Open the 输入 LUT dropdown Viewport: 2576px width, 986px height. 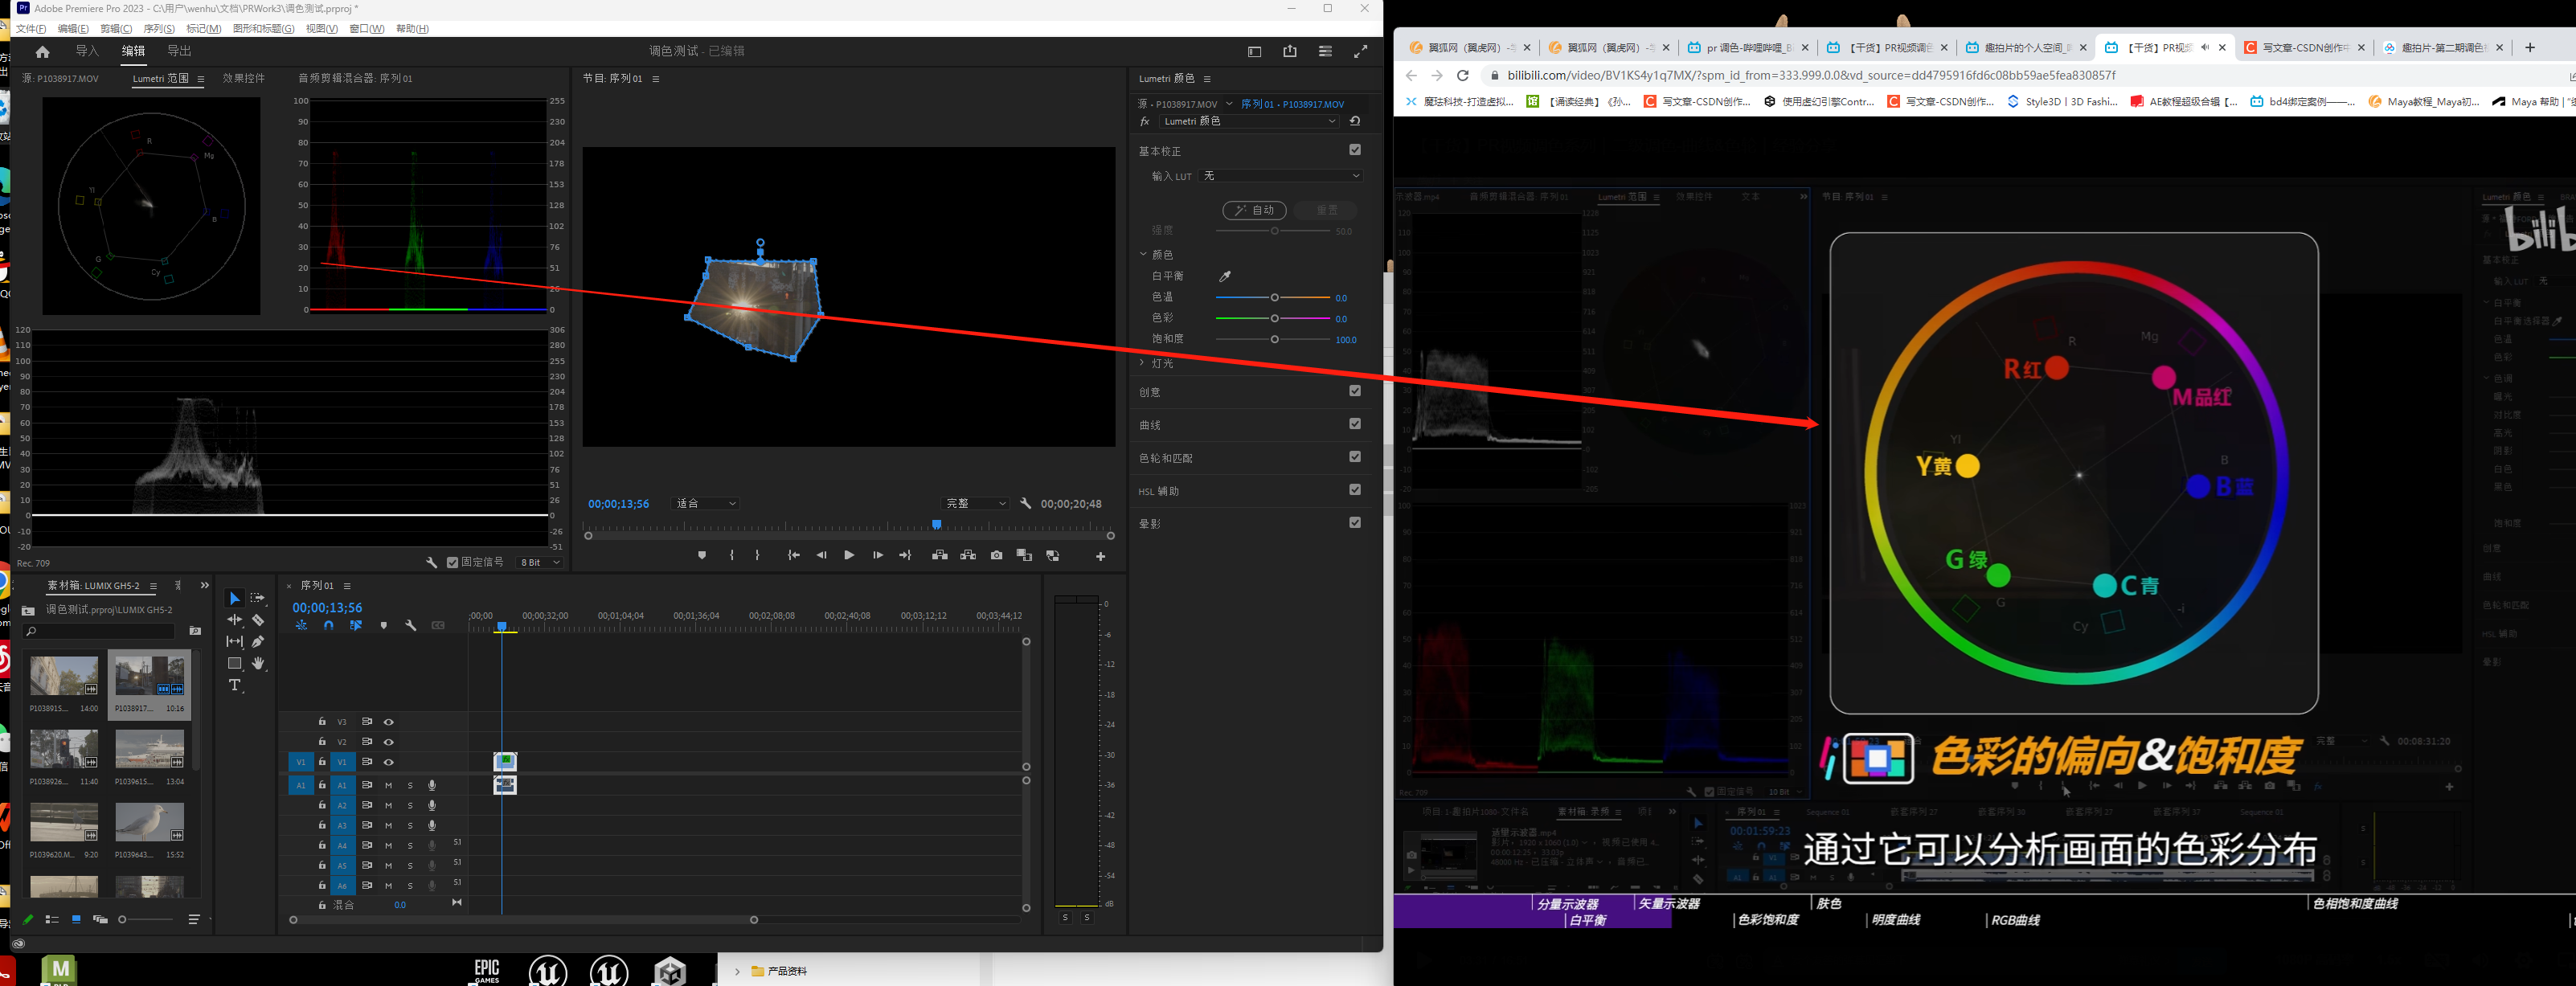click(1281, 176)
